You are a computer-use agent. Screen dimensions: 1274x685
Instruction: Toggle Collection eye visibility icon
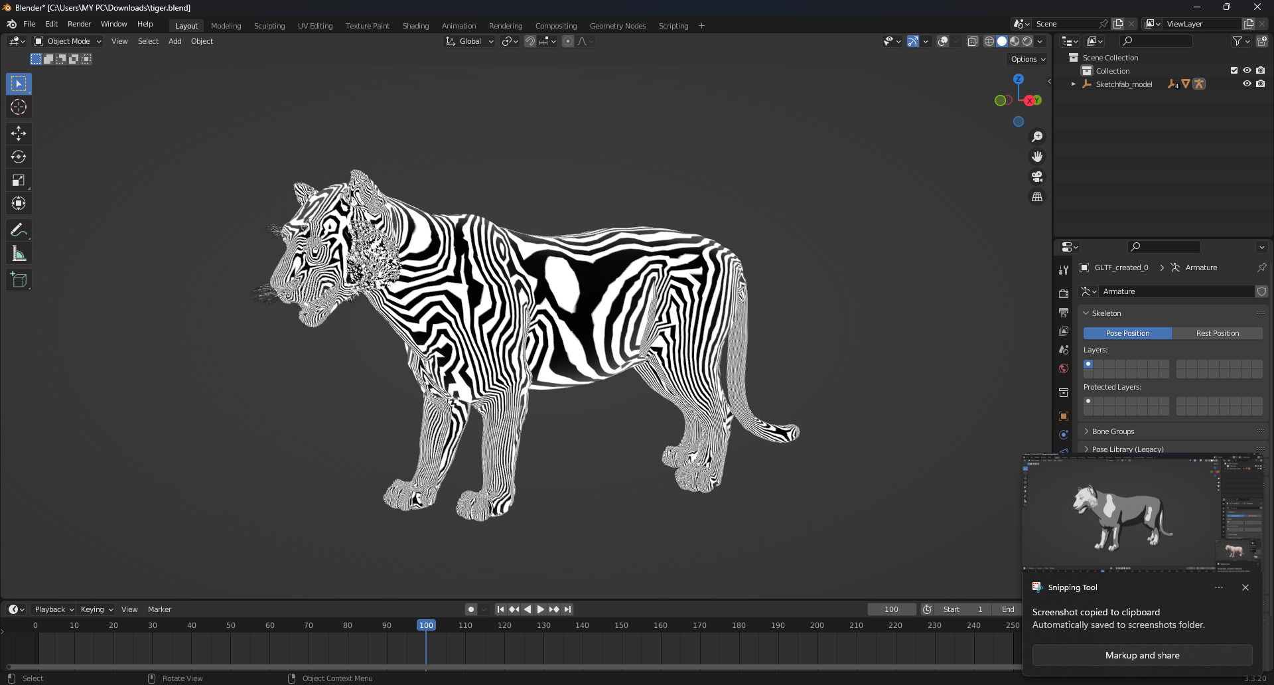tap(1247, 70)
